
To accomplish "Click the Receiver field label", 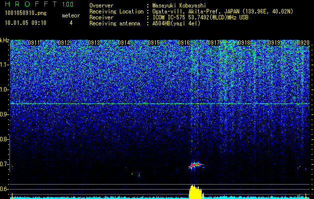I will point(101,17).
